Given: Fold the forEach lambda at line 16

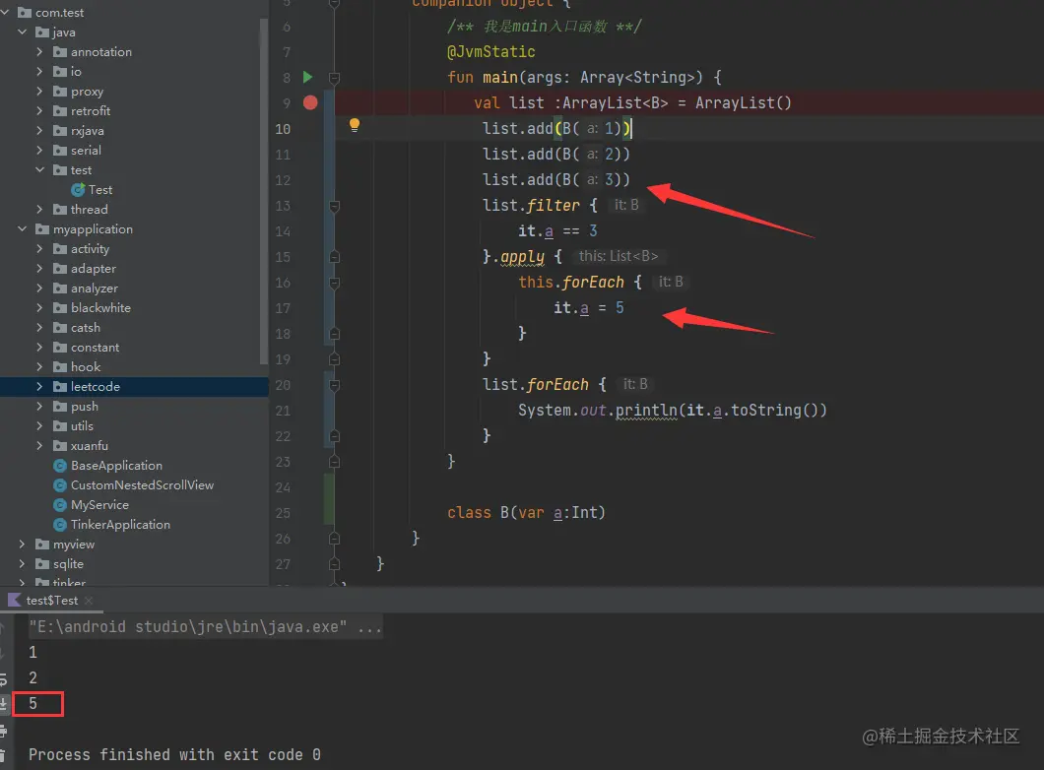Looking at the screenshot, I should tap(334, 284).
